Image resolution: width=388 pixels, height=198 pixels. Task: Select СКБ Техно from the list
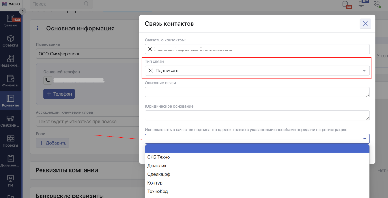click(x=158, y=157)
